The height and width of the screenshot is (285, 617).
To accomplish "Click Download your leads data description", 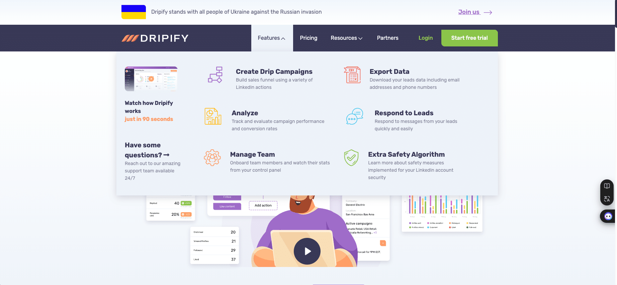I will pyautogui.click(x=415, y=84).
